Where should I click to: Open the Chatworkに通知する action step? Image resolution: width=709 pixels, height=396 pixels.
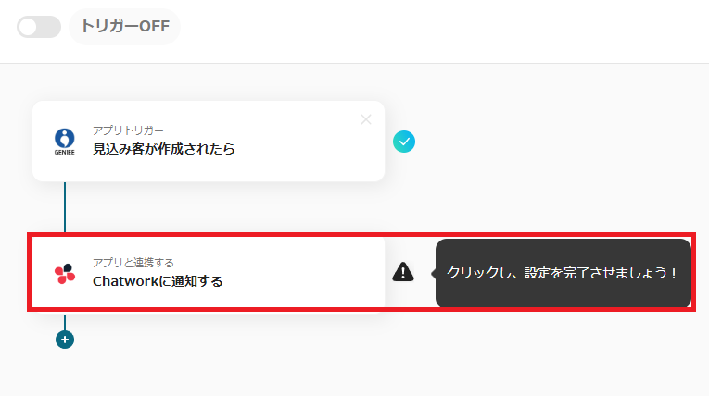pyautogui.click(x=158, y=281)
